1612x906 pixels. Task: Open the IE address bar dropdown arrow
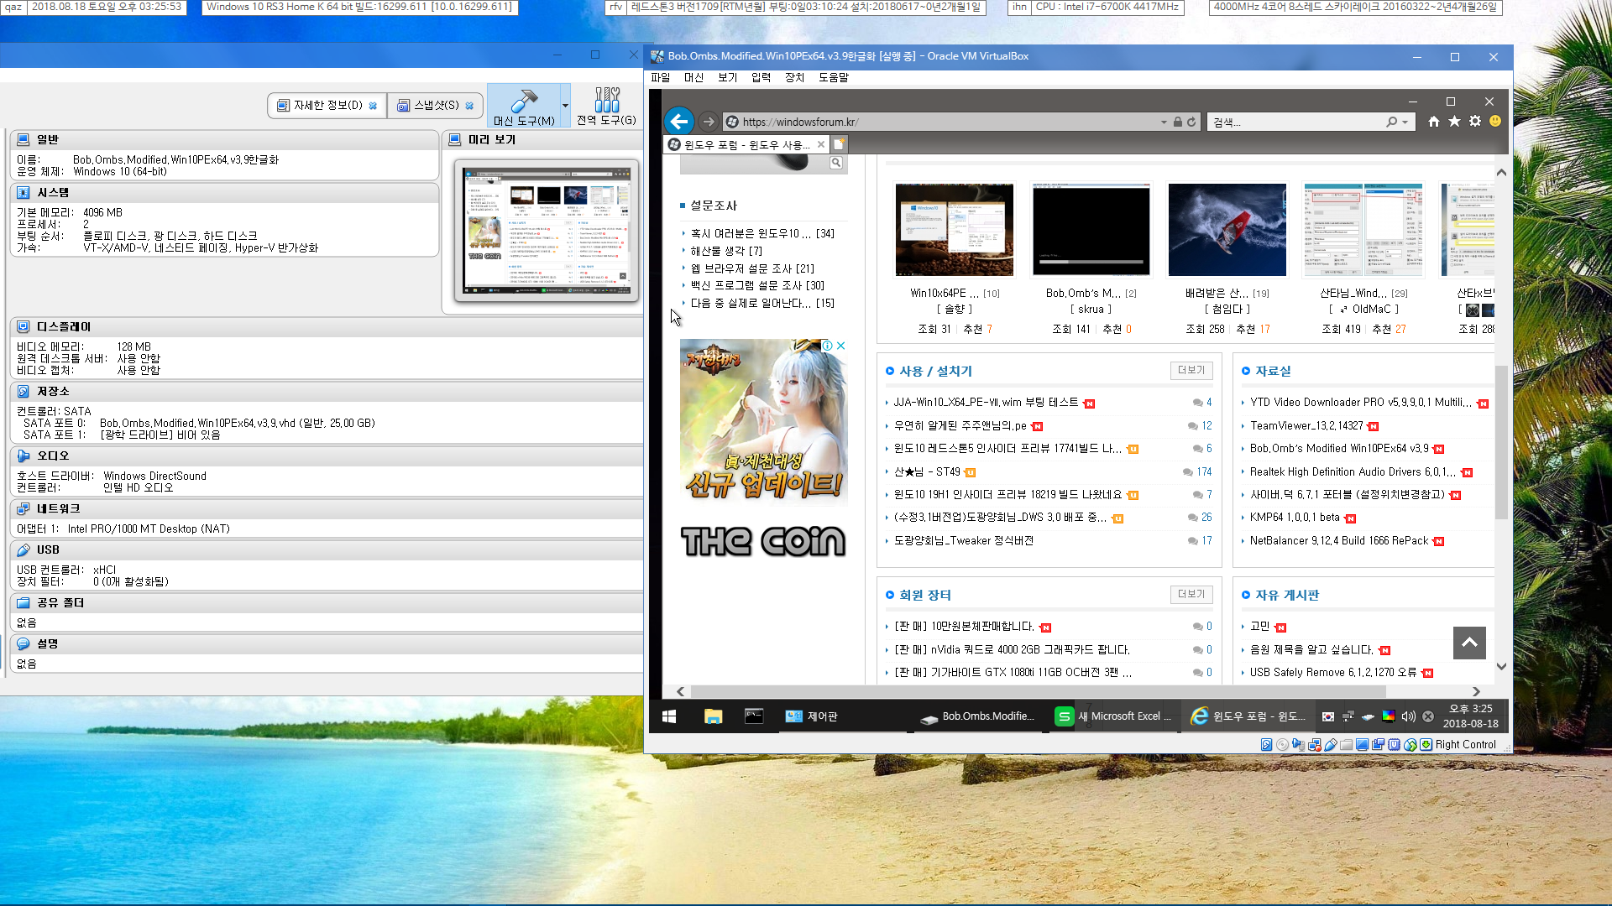point(1164,122)
